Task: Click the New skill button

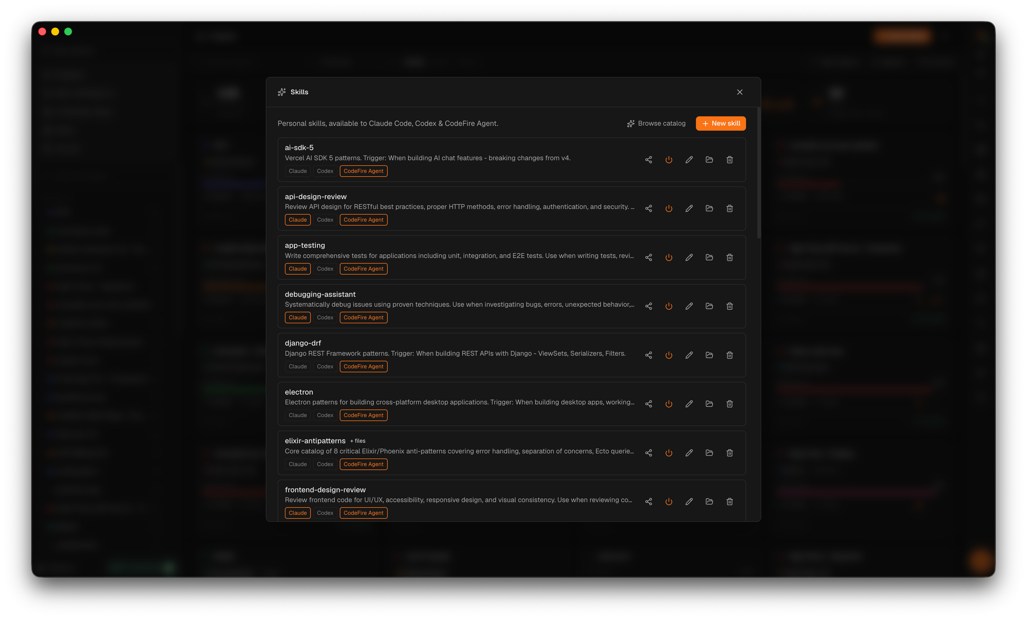Action: 720,123
